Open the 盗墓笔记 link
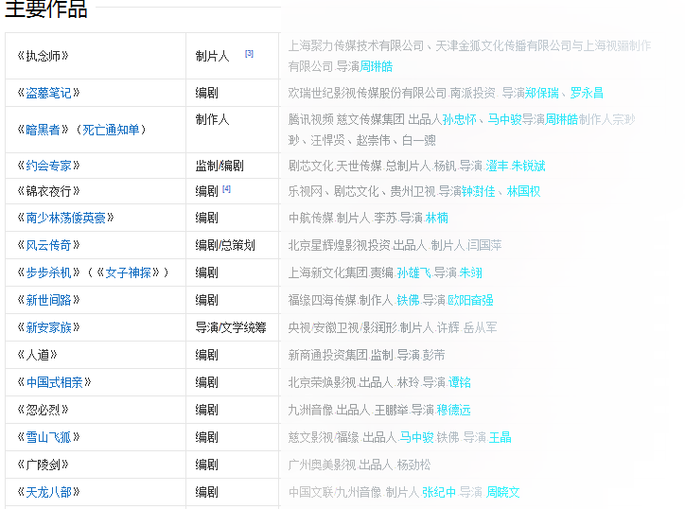This screenshot has width=685, height=509. coord(48,93)
